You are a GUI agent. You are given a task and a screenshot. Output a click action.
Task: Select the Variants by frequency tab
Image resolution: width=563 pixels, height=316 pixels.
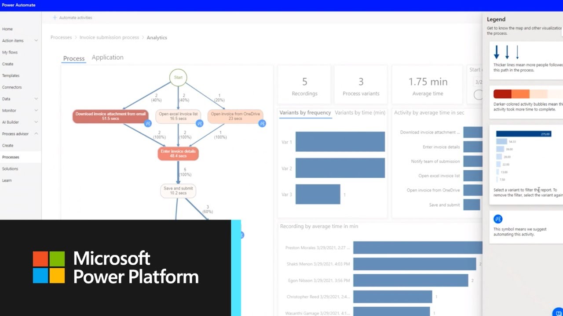(305, 113)
